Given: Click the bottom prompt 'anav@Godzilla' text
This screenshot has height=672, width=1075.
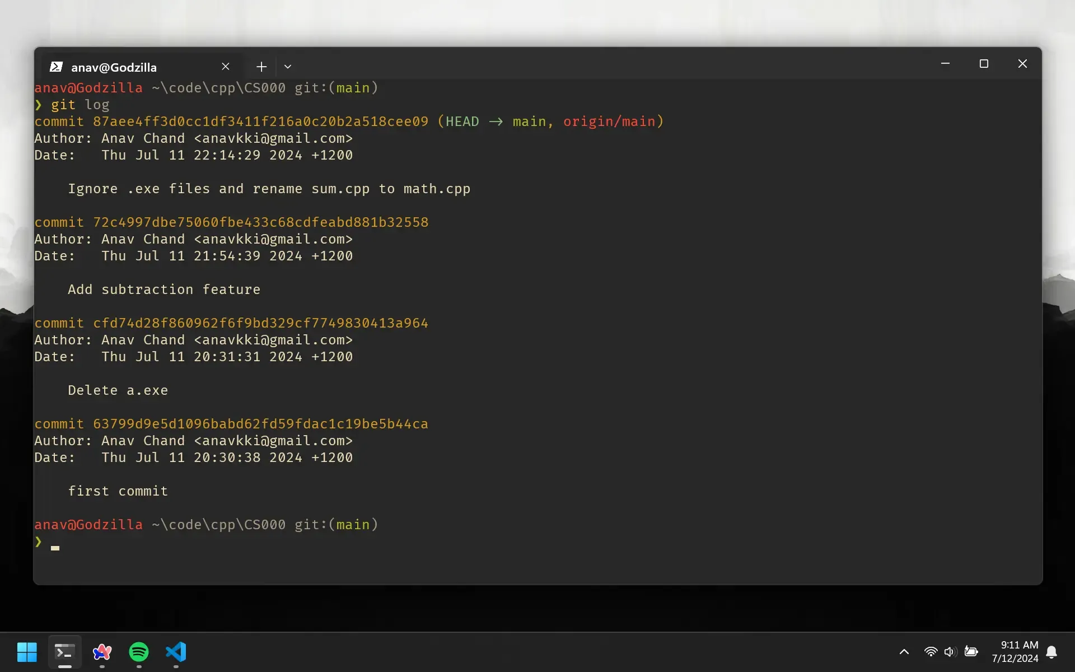Looking at the screenshot, I should 88,525.
